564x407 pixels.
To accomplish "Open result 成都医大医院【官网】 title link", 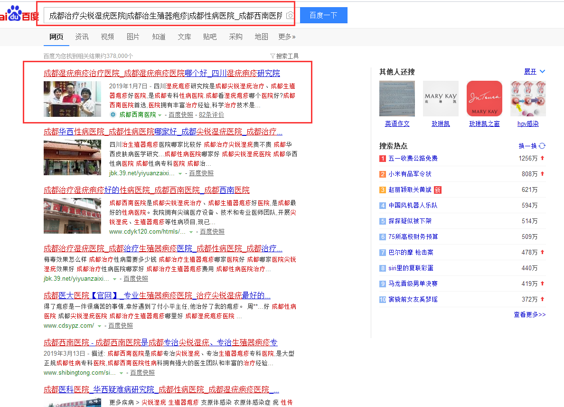I will pos(157,295).
